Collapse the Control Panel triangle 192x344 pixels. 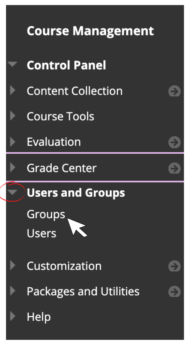point(12,65)
